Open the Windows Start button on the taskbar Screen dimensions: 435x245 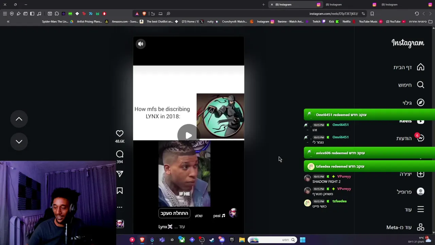tap(302, 240)
